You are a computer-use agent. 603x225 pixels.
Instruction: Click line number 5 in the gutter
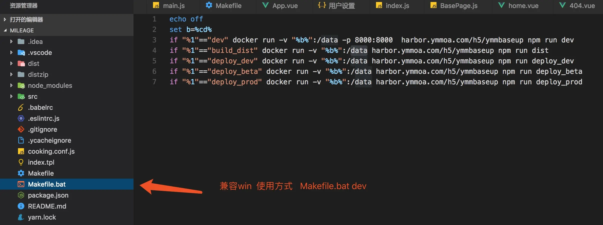(154, 61)
